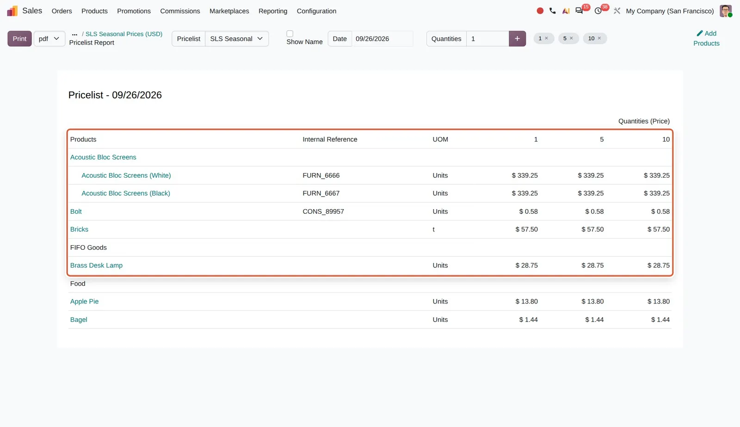Click the Quantities input field

[487, 39]
